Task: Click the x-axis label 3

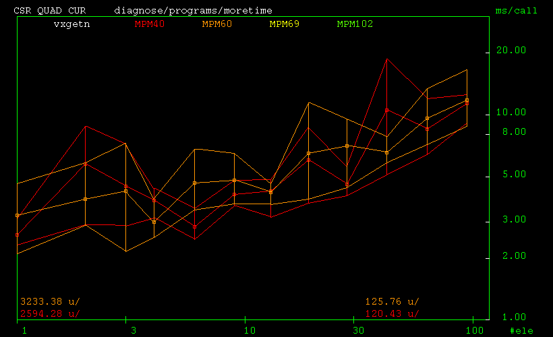Action: click(134, 331)
